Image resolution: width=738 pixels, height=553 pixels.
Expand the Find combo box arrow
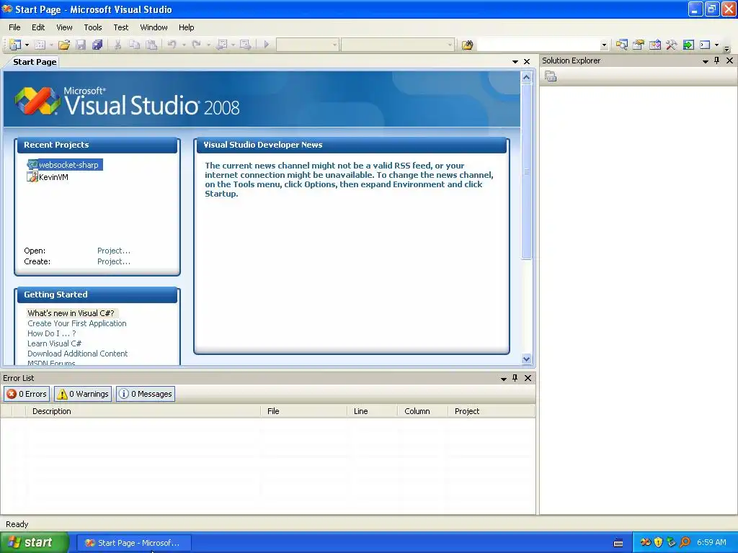pos(604,45)
